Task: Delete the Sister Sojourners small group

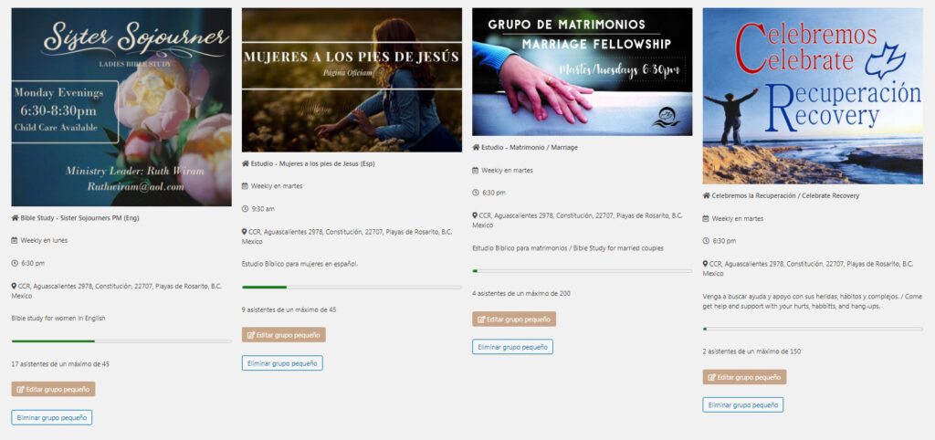Action: (52, 417)
